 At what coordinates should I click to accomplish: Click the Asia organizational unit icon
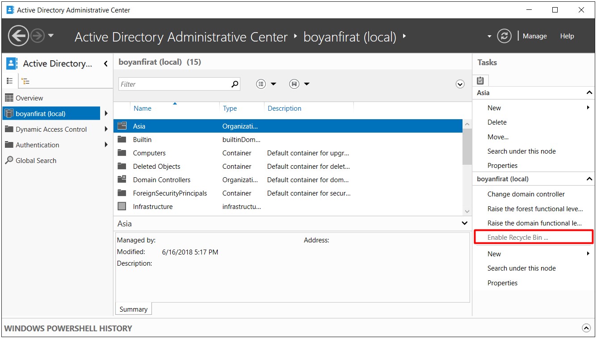(122, 126)
